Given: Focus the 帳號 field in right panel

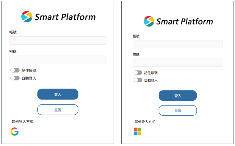Looking at the screenshot, I should click(178, 44).
